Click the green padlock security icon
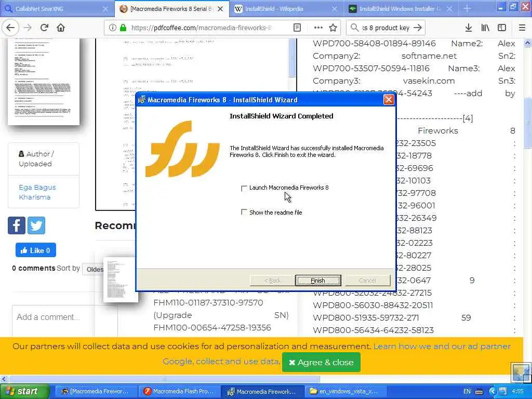 click(x=123, y=28)
